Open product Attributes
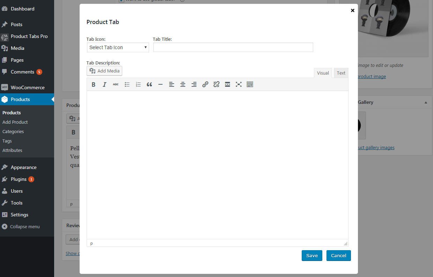The width and height of the screenshot is (433, 277). [12, 150]
